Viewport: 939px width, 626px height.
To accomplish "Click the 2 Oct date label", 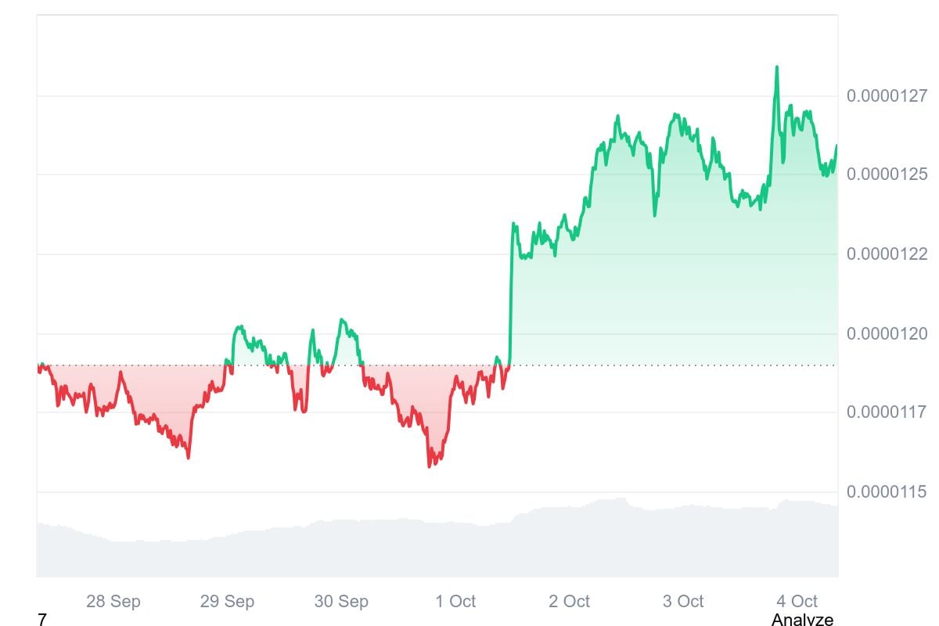I will pos(569,601).
